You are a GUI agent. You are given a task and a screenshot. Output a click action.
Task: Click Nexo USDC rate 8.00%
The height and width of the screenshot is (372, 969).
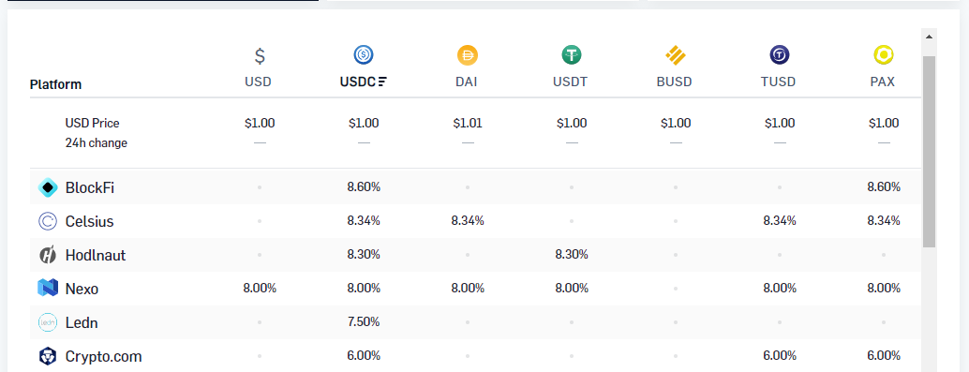[x=364, y=288]
